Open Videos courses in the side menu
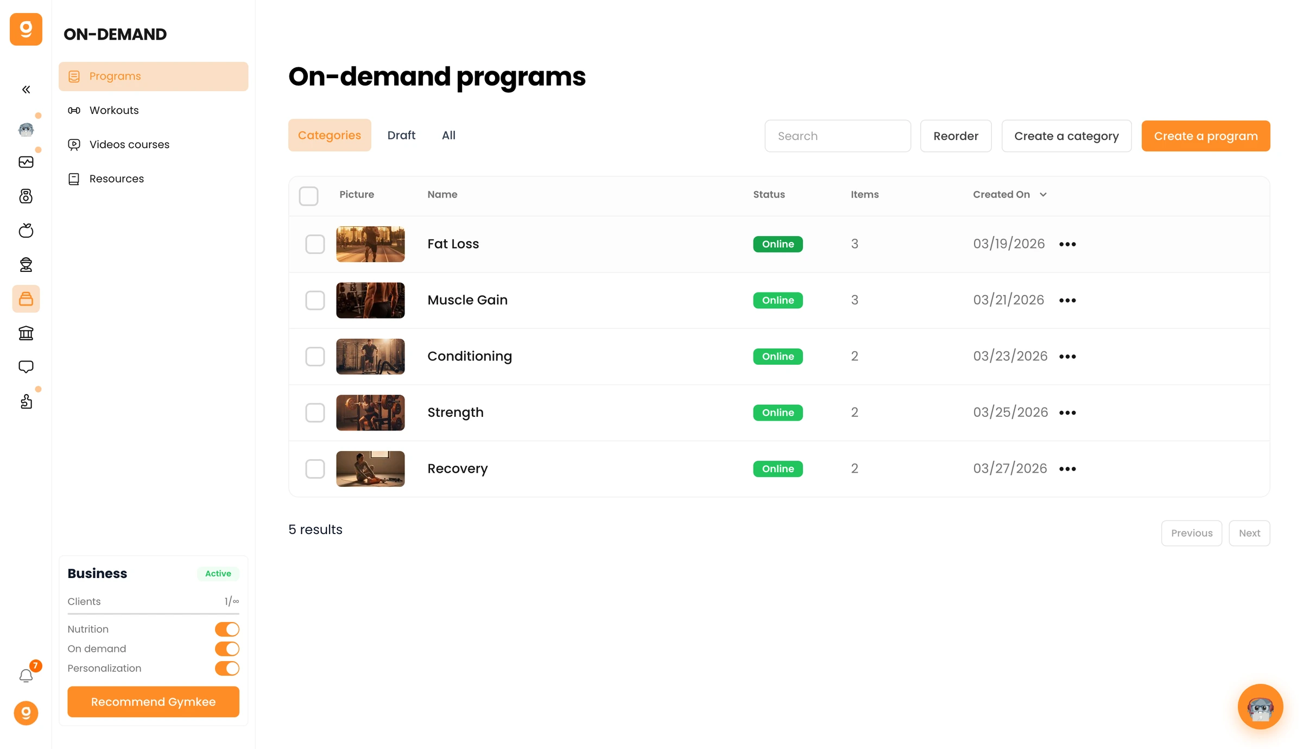The width and height of the screenshot is (1303, 749). click(154, 144)
